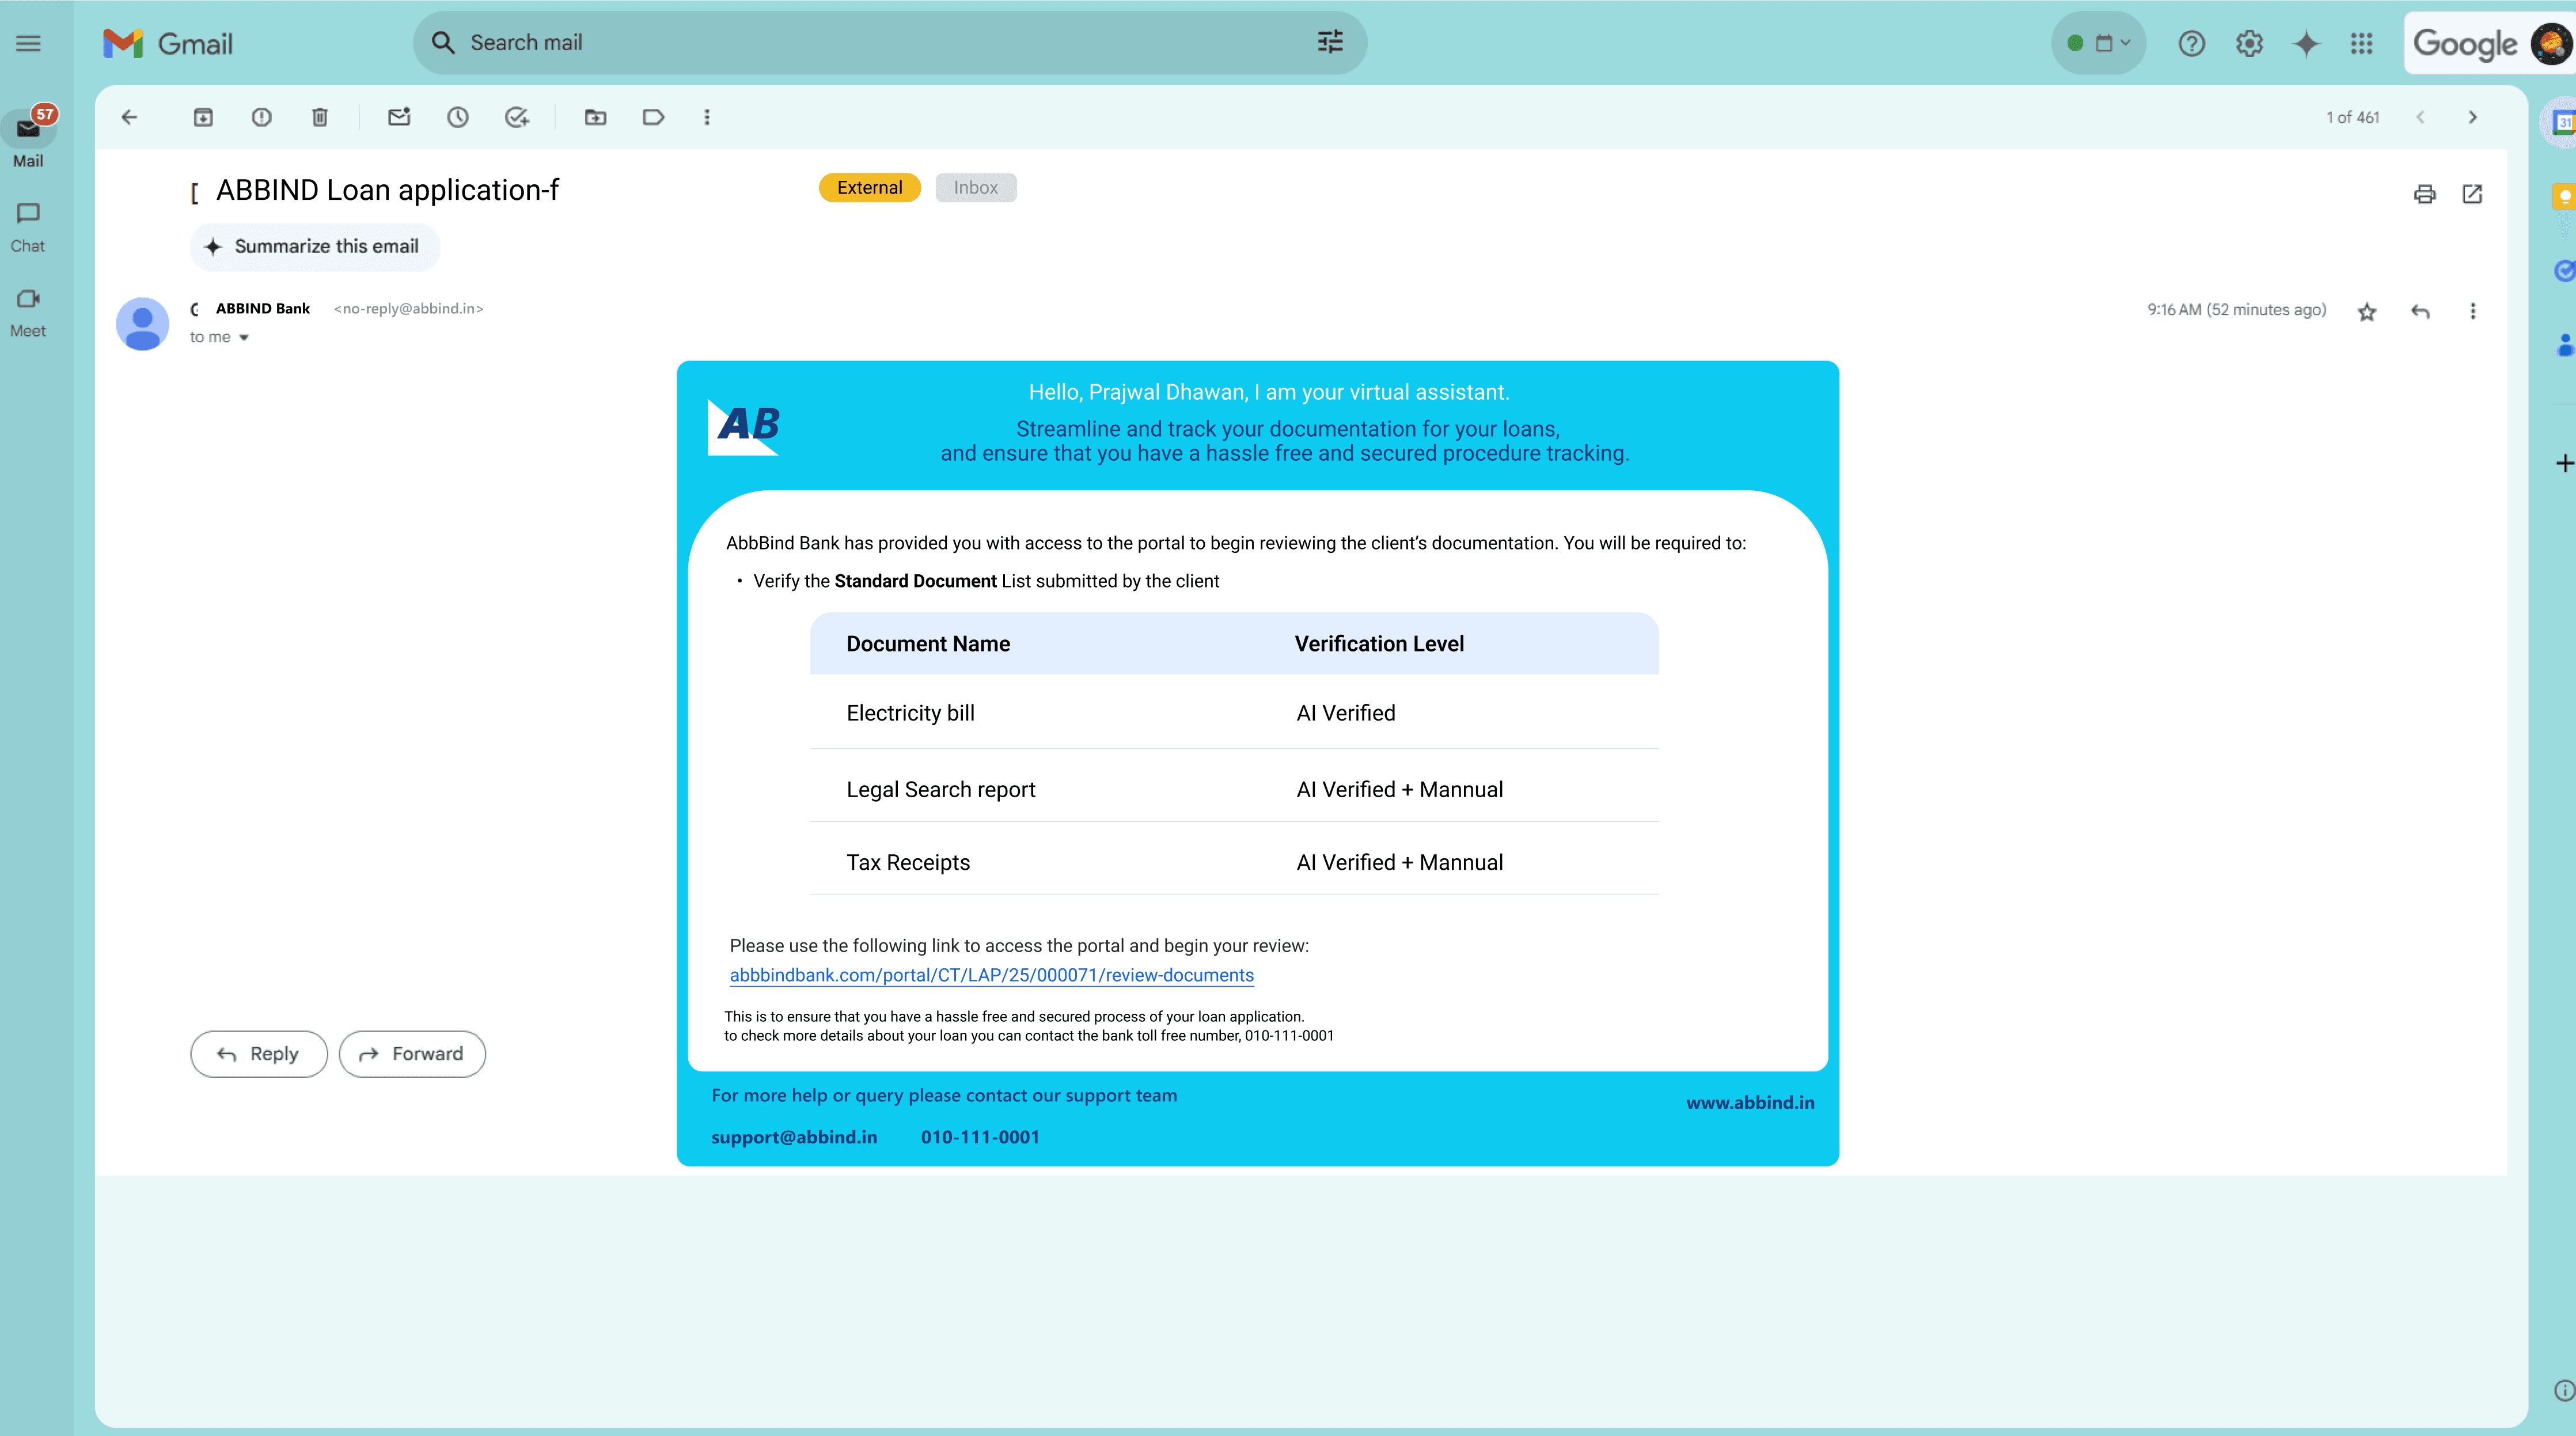
Task: Open email in a new window
Action: click(x=2472, y=194)
